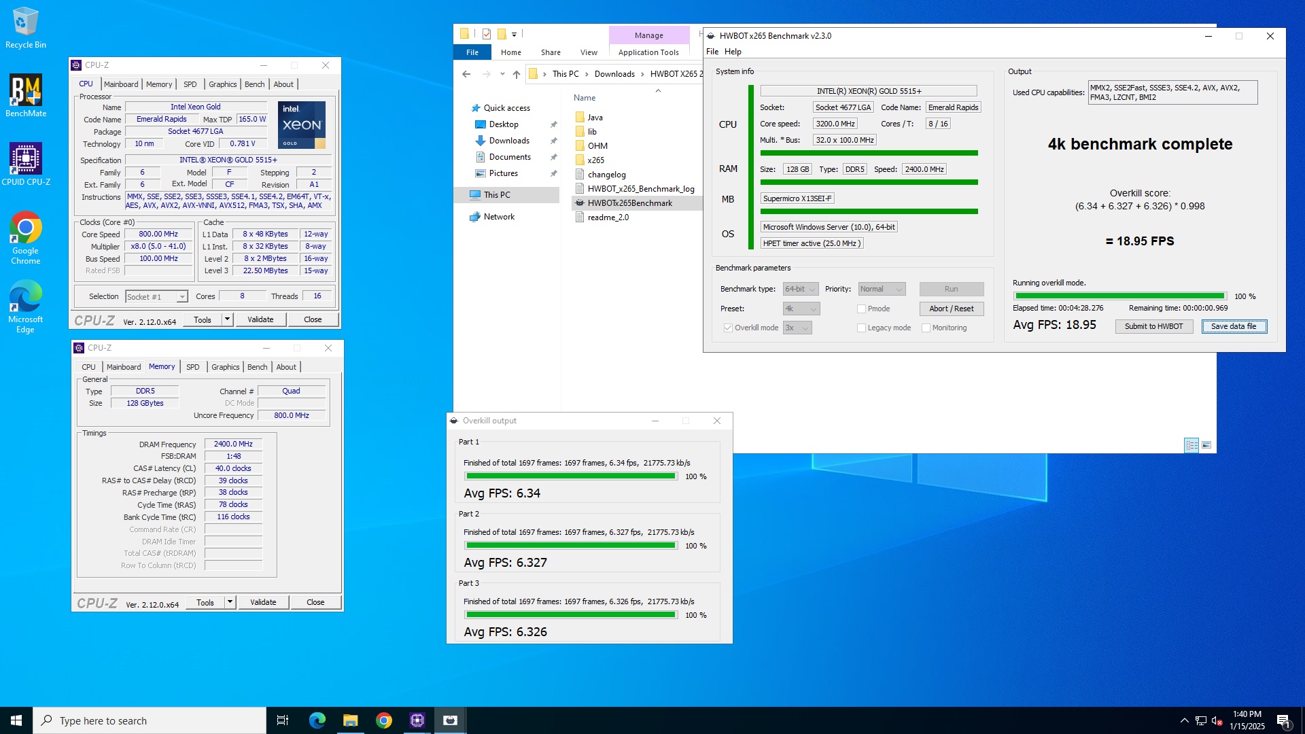Image resolution: width=1305 pixels, height=734 pixels.
Task: Open Quick access in navigation pane
Action: coord(506,108)
